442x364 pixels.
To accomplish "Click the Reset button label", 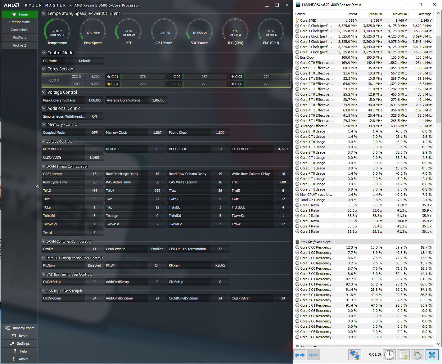I will [x=23, y=336].
